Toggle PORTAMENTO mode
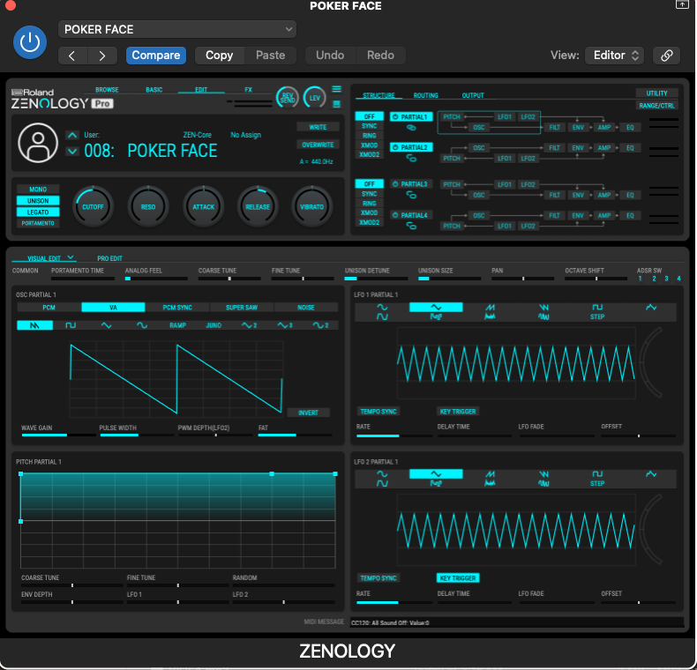The width and height of the screenshot is (697, 670). coord(38,224)
